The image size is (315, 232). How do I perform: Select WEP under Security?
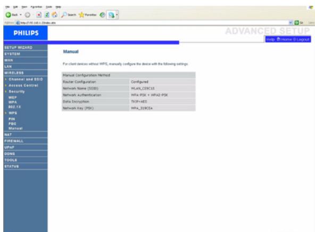point(12,98)
